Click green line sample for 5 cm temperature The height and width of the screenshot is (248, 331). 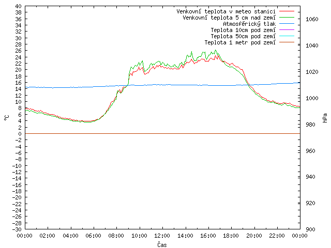pos(287,17)
